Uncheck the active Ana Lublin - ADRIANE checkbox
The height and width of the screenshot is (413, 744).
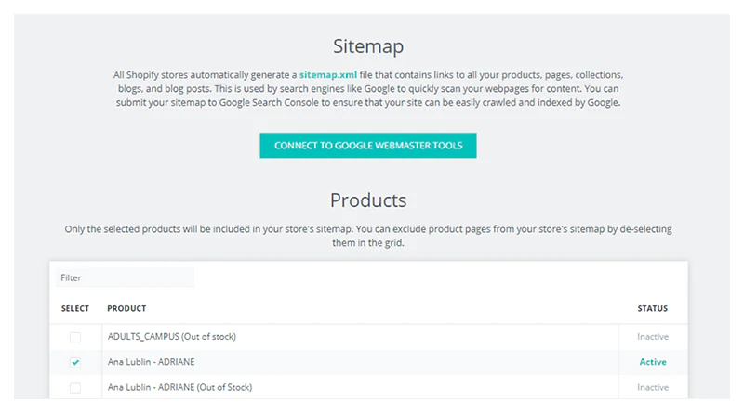(75, 362)
